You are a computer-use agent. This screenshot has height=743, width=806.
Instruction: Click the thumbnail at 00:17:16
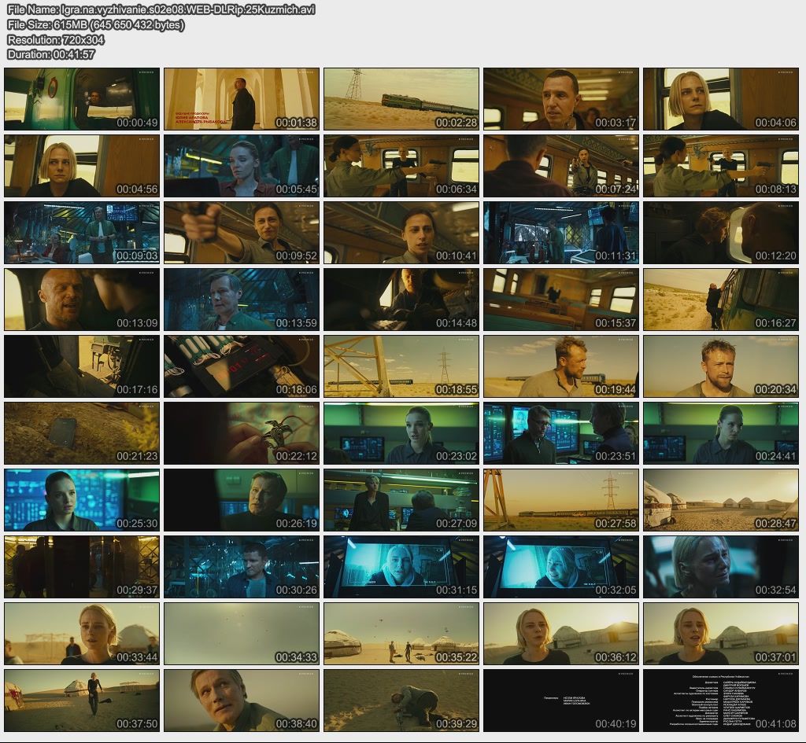click(82, 366)
